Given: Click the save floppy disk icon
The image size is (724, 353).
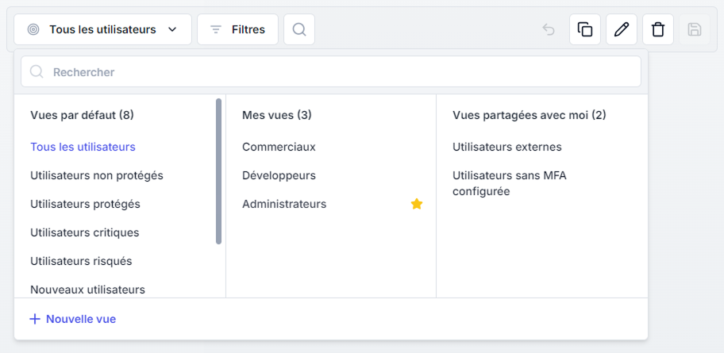Looking at the screenshot, I should click(695, 29).
